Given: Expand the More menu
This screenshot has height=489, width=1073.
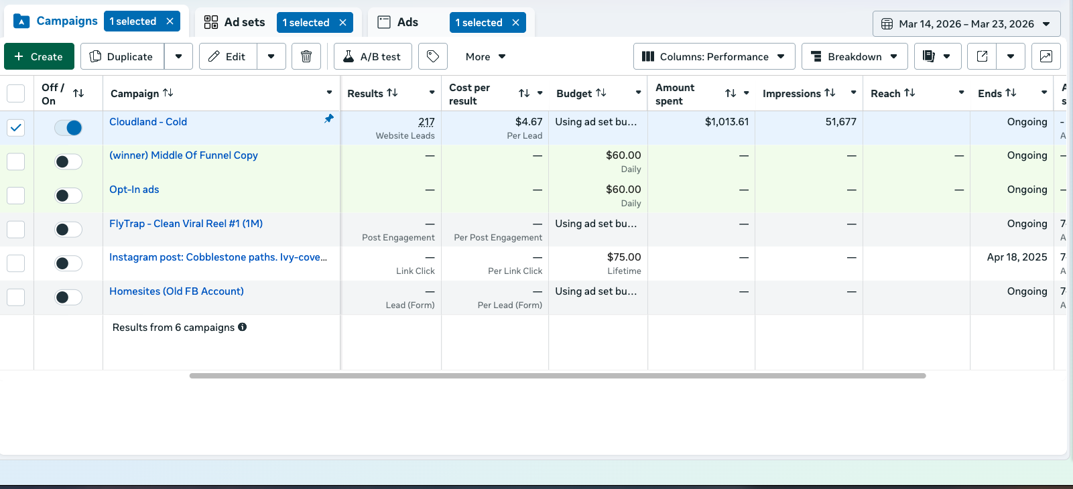Looking at the screenshot, I should pyautogui.click(x=485, y=56).
